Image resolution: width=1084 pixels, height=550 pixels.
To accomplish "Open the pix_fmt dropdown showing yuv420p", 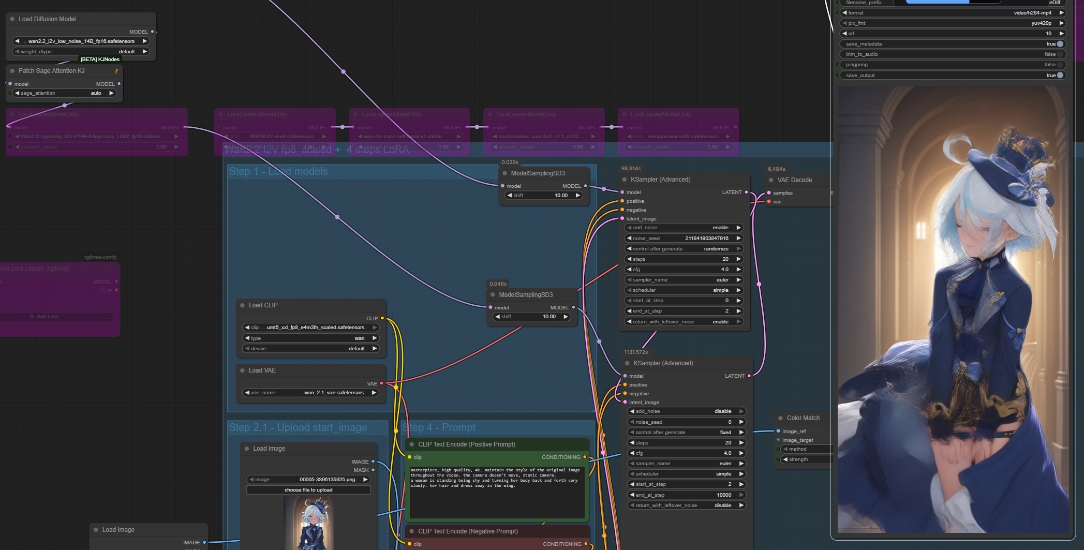I will [x=952, y=23].
